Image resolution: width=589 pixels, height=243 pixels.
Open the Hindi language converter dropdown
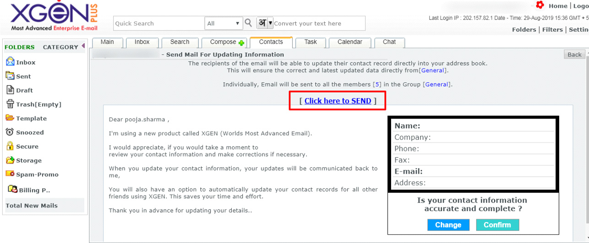click(x=270, y=23)
